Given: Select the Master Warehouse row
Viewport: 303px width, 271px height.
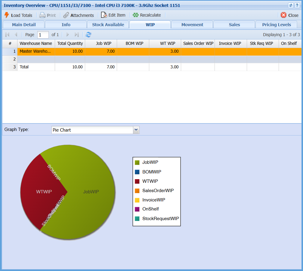Looking at the screenshot, I should 35,51.
